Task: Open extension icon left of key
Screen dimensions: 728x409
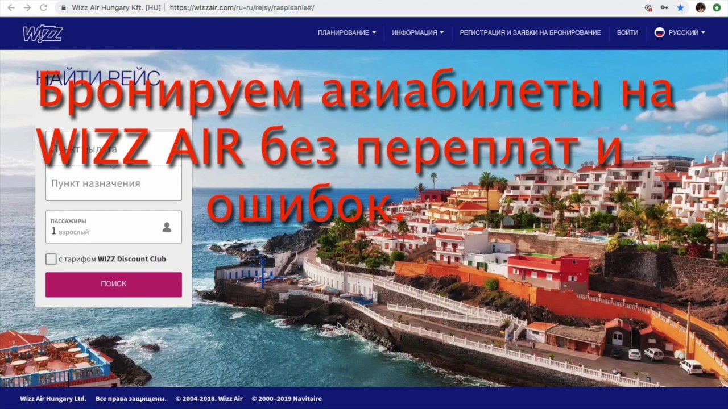Action: 648,8
